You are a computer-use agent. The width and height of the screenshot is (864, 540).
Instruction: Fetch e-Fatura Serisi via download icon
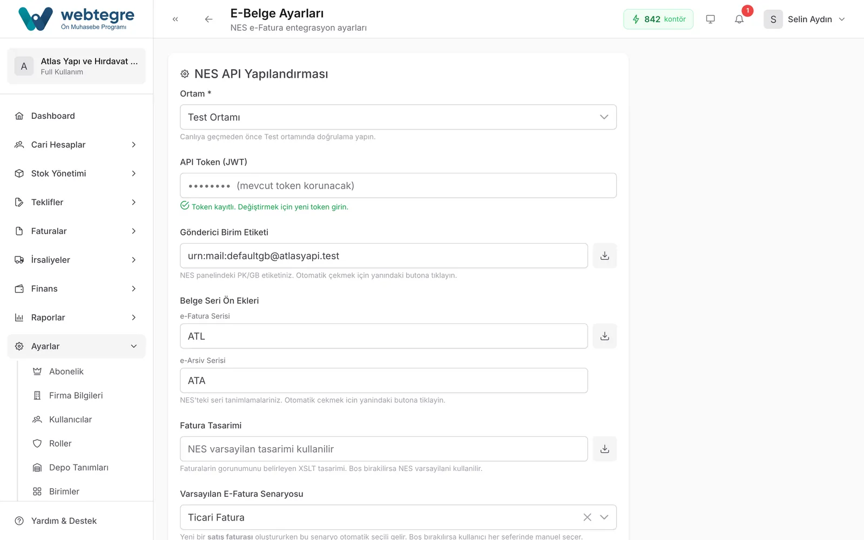tap(605, 336)
